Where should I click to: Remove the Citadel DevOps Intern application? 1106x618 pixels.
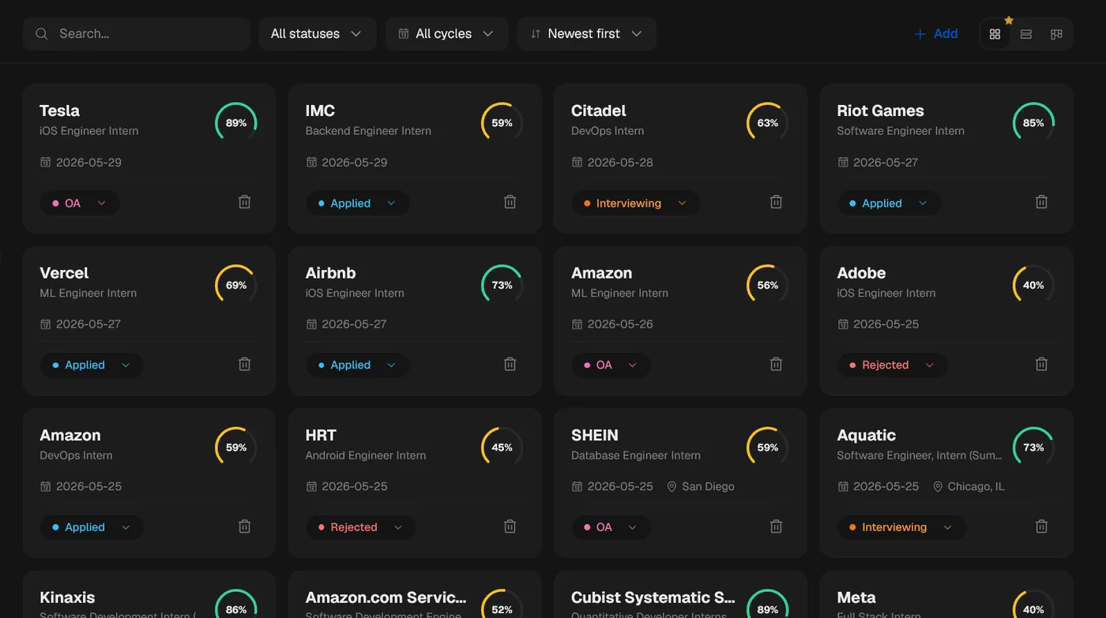(777, 202)
